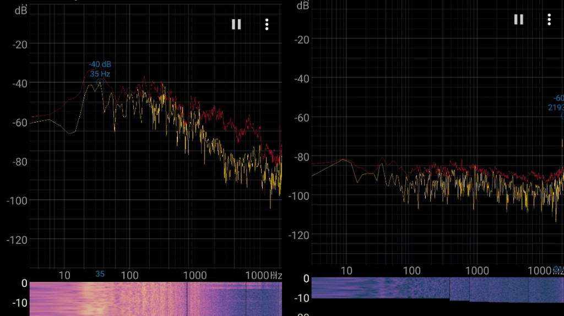Viewport: 564px width, 316px height.
Task: Click the left graph '10' Hz axis label
Action: coord(64,275)
